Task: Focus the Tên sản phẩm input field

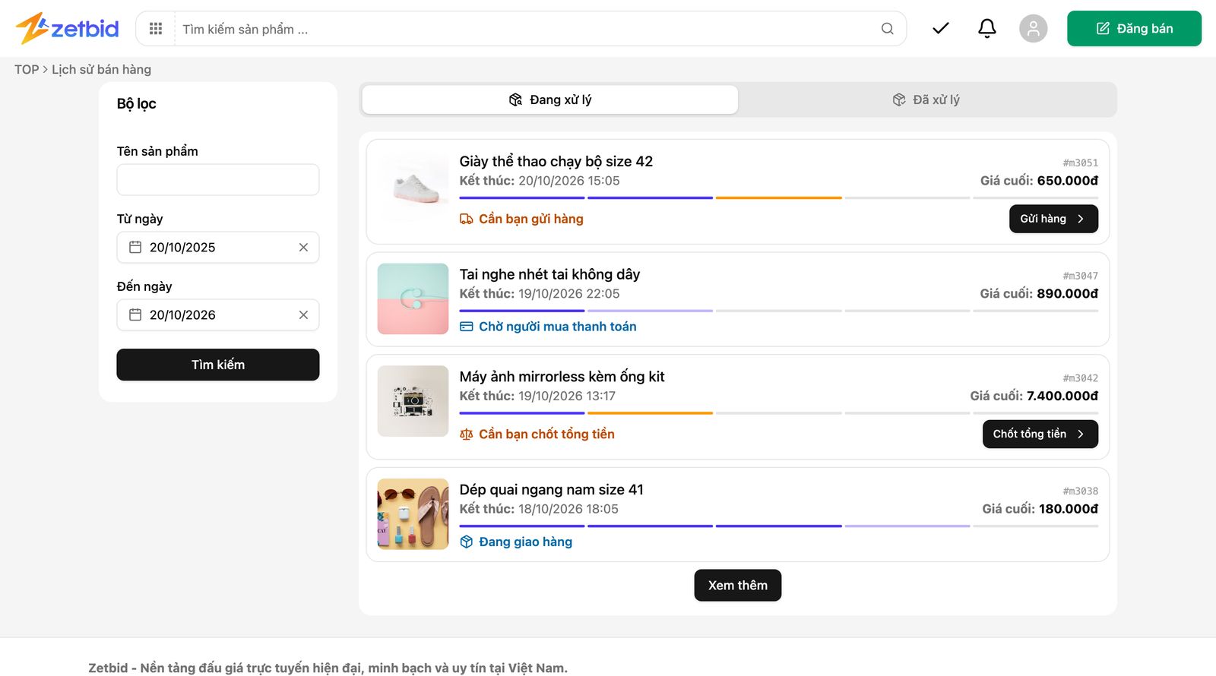Action: coord(218,180)
